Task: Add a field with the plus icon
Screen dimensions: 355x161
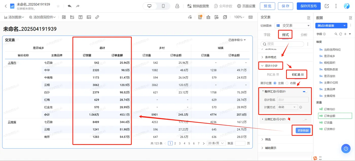Action: tap(345, 34)
